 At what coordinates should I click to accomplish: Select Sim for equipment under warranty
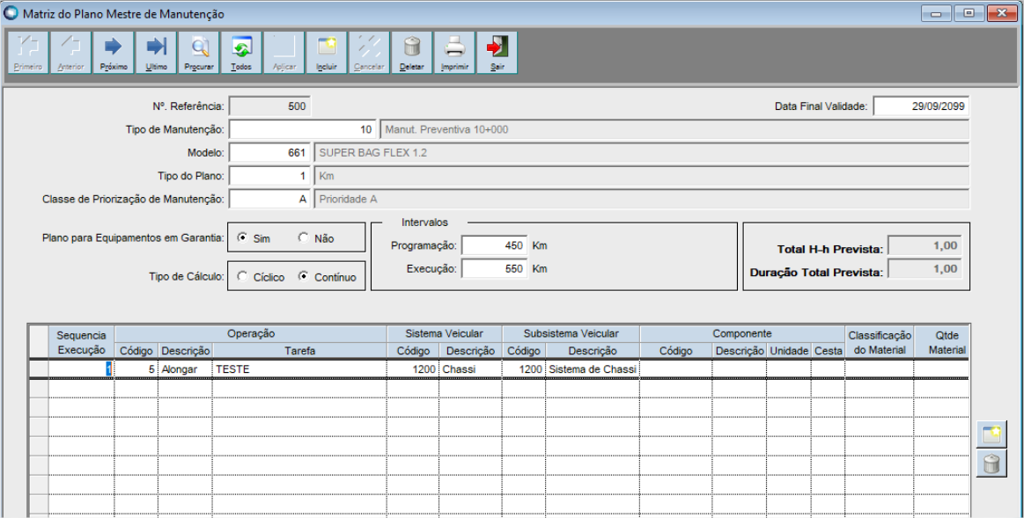(x=241, y=238)
